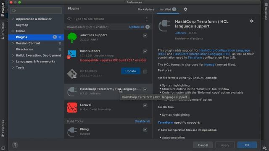Click the gear icon beside HashiCorp plugin title
The image size is (269, 151).
[252, 21]
